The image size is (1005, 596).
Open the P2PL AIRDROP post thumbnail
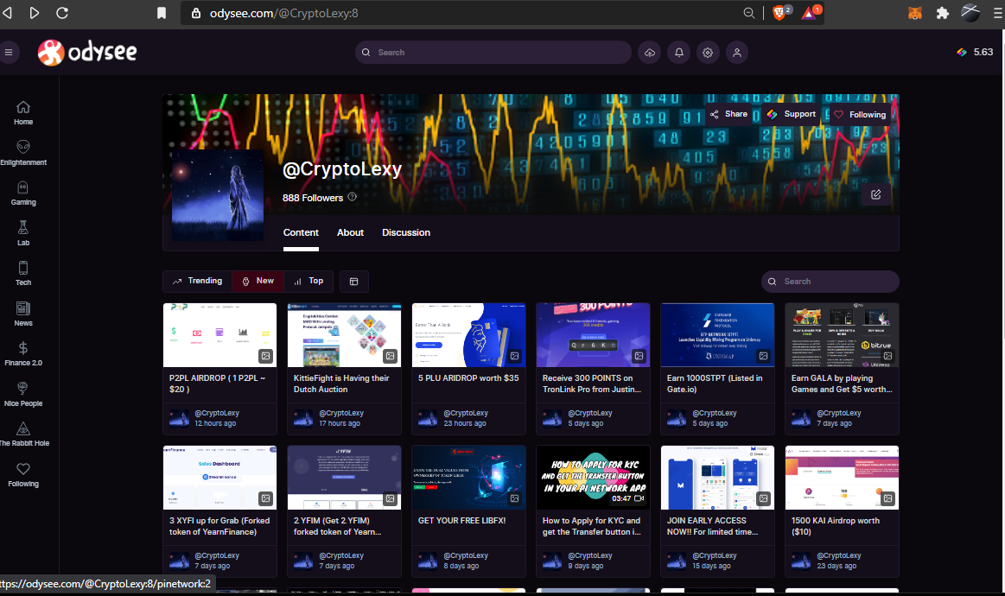pyautogui.click(x=219, y=335)
